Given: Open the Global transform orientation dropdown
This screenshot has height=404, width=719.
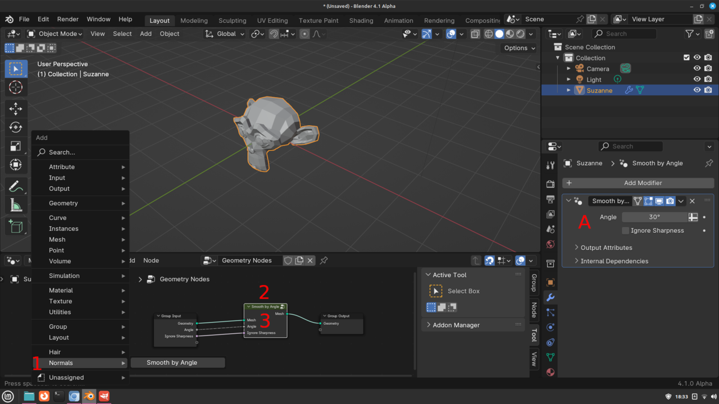Looking at the screenshot, I should click(x=225, y=34).
